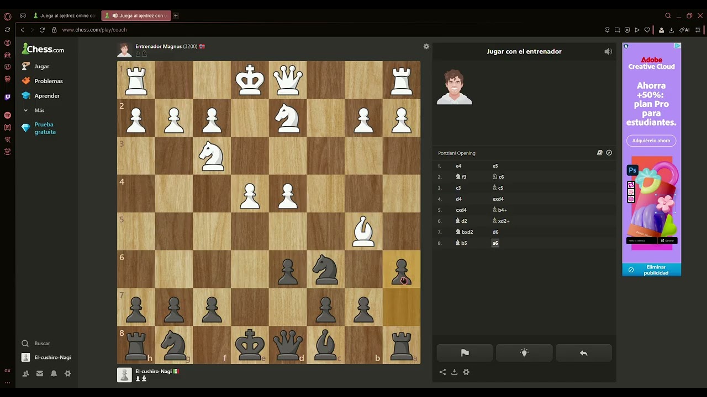The width and height of the screenshot is (707, 397).
Task: Select move Bb4+ in move list
Action: tap(500, 210)
